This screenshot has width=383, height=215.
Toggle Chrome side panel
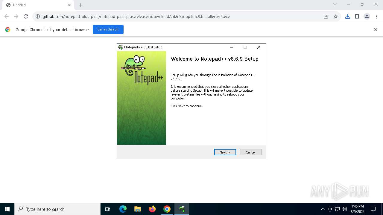coord(357,16)
